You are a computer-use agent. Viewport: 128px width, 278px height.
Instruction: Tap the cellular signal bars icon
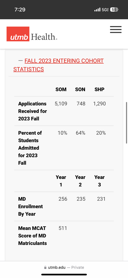tap(97, 10)
